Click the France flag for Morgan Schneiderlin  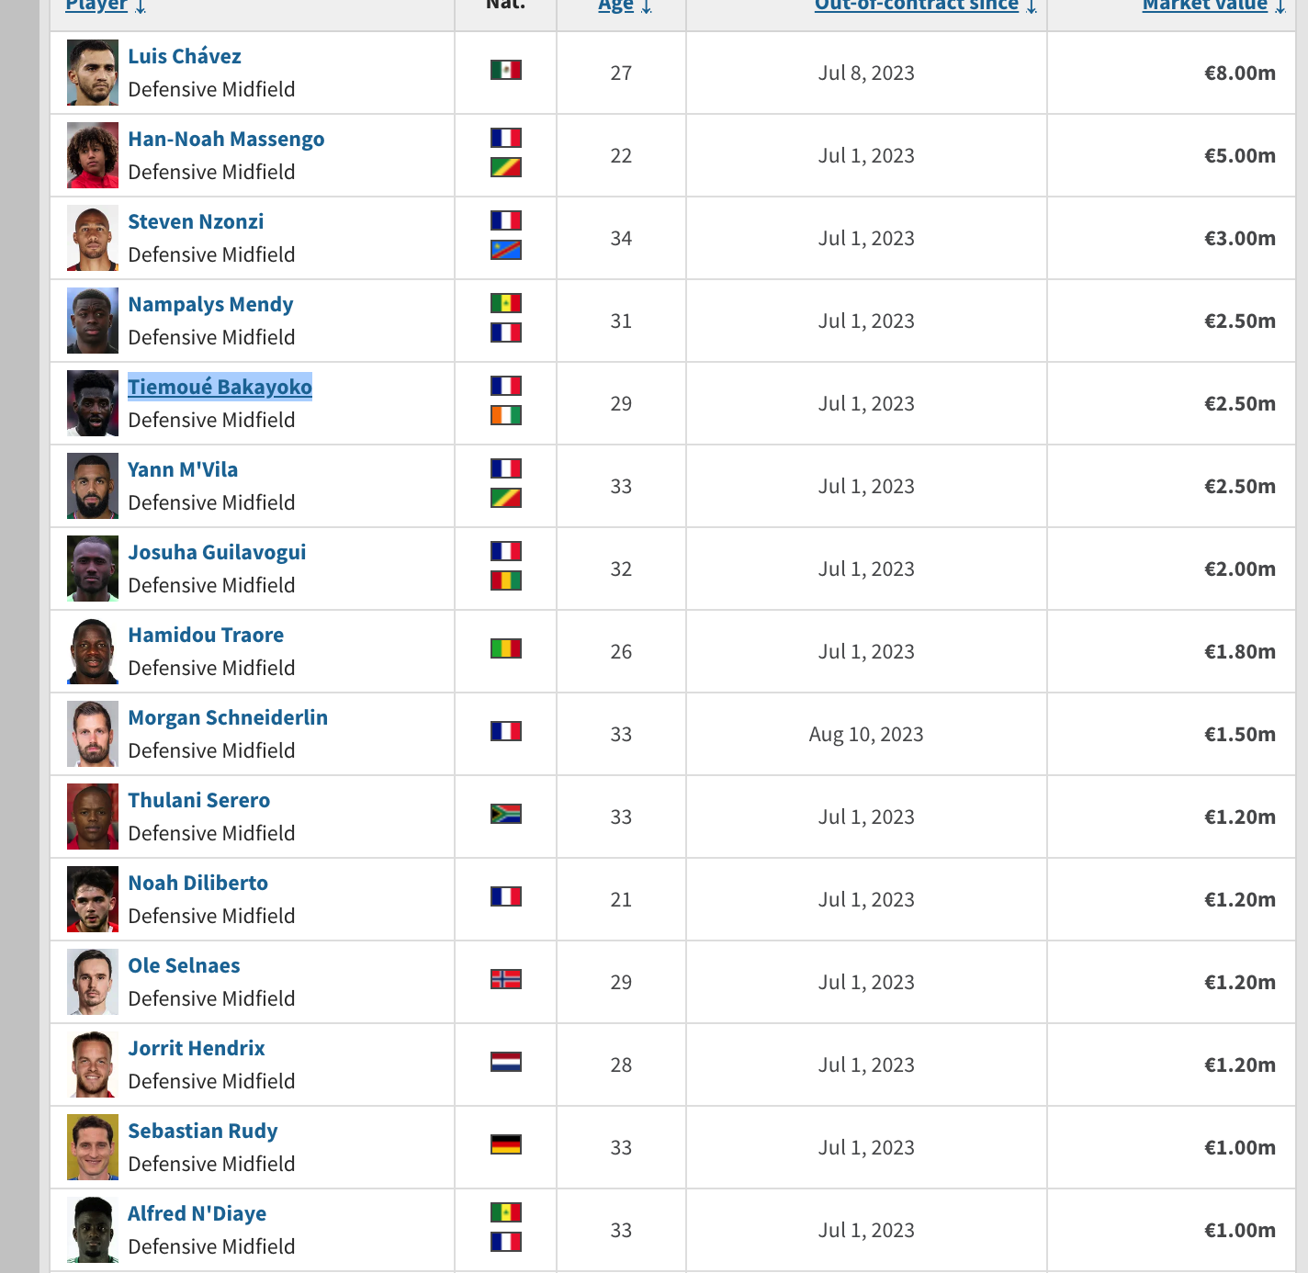tap(505, 731)
